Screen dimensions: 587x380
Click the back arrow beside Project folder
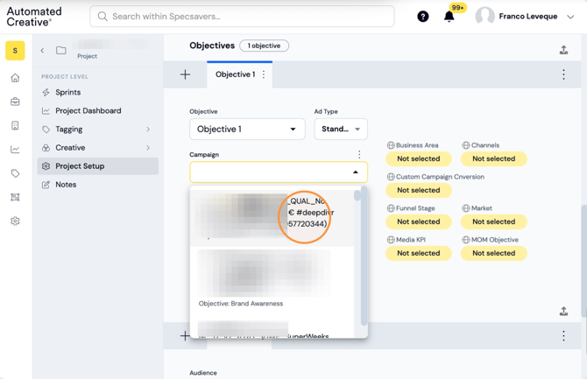[x=42, y=51]
